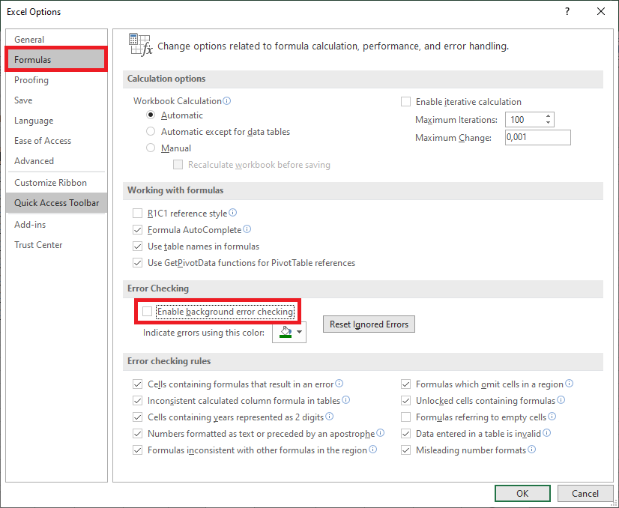Viewport: 619px width, 508px height.
Task: Open the General options category
Action: coord(56,39)
